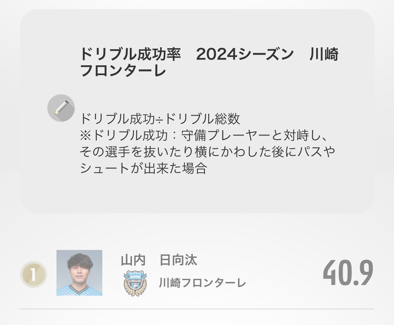Open player name 山内 日向汰
This screenshot has width=394, height=325.
coord(159,260)
